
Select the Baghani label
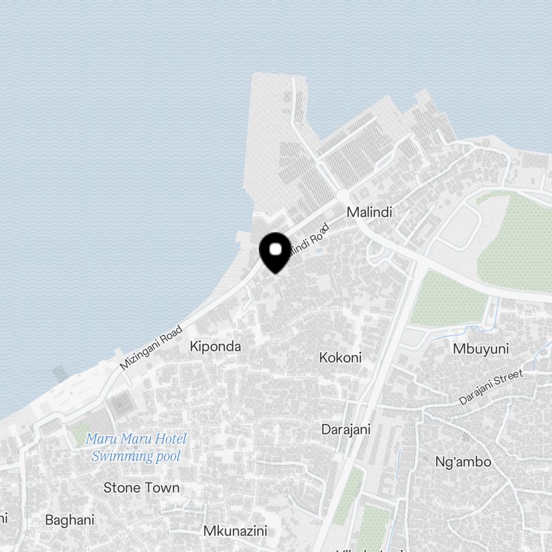coord(70,520)
